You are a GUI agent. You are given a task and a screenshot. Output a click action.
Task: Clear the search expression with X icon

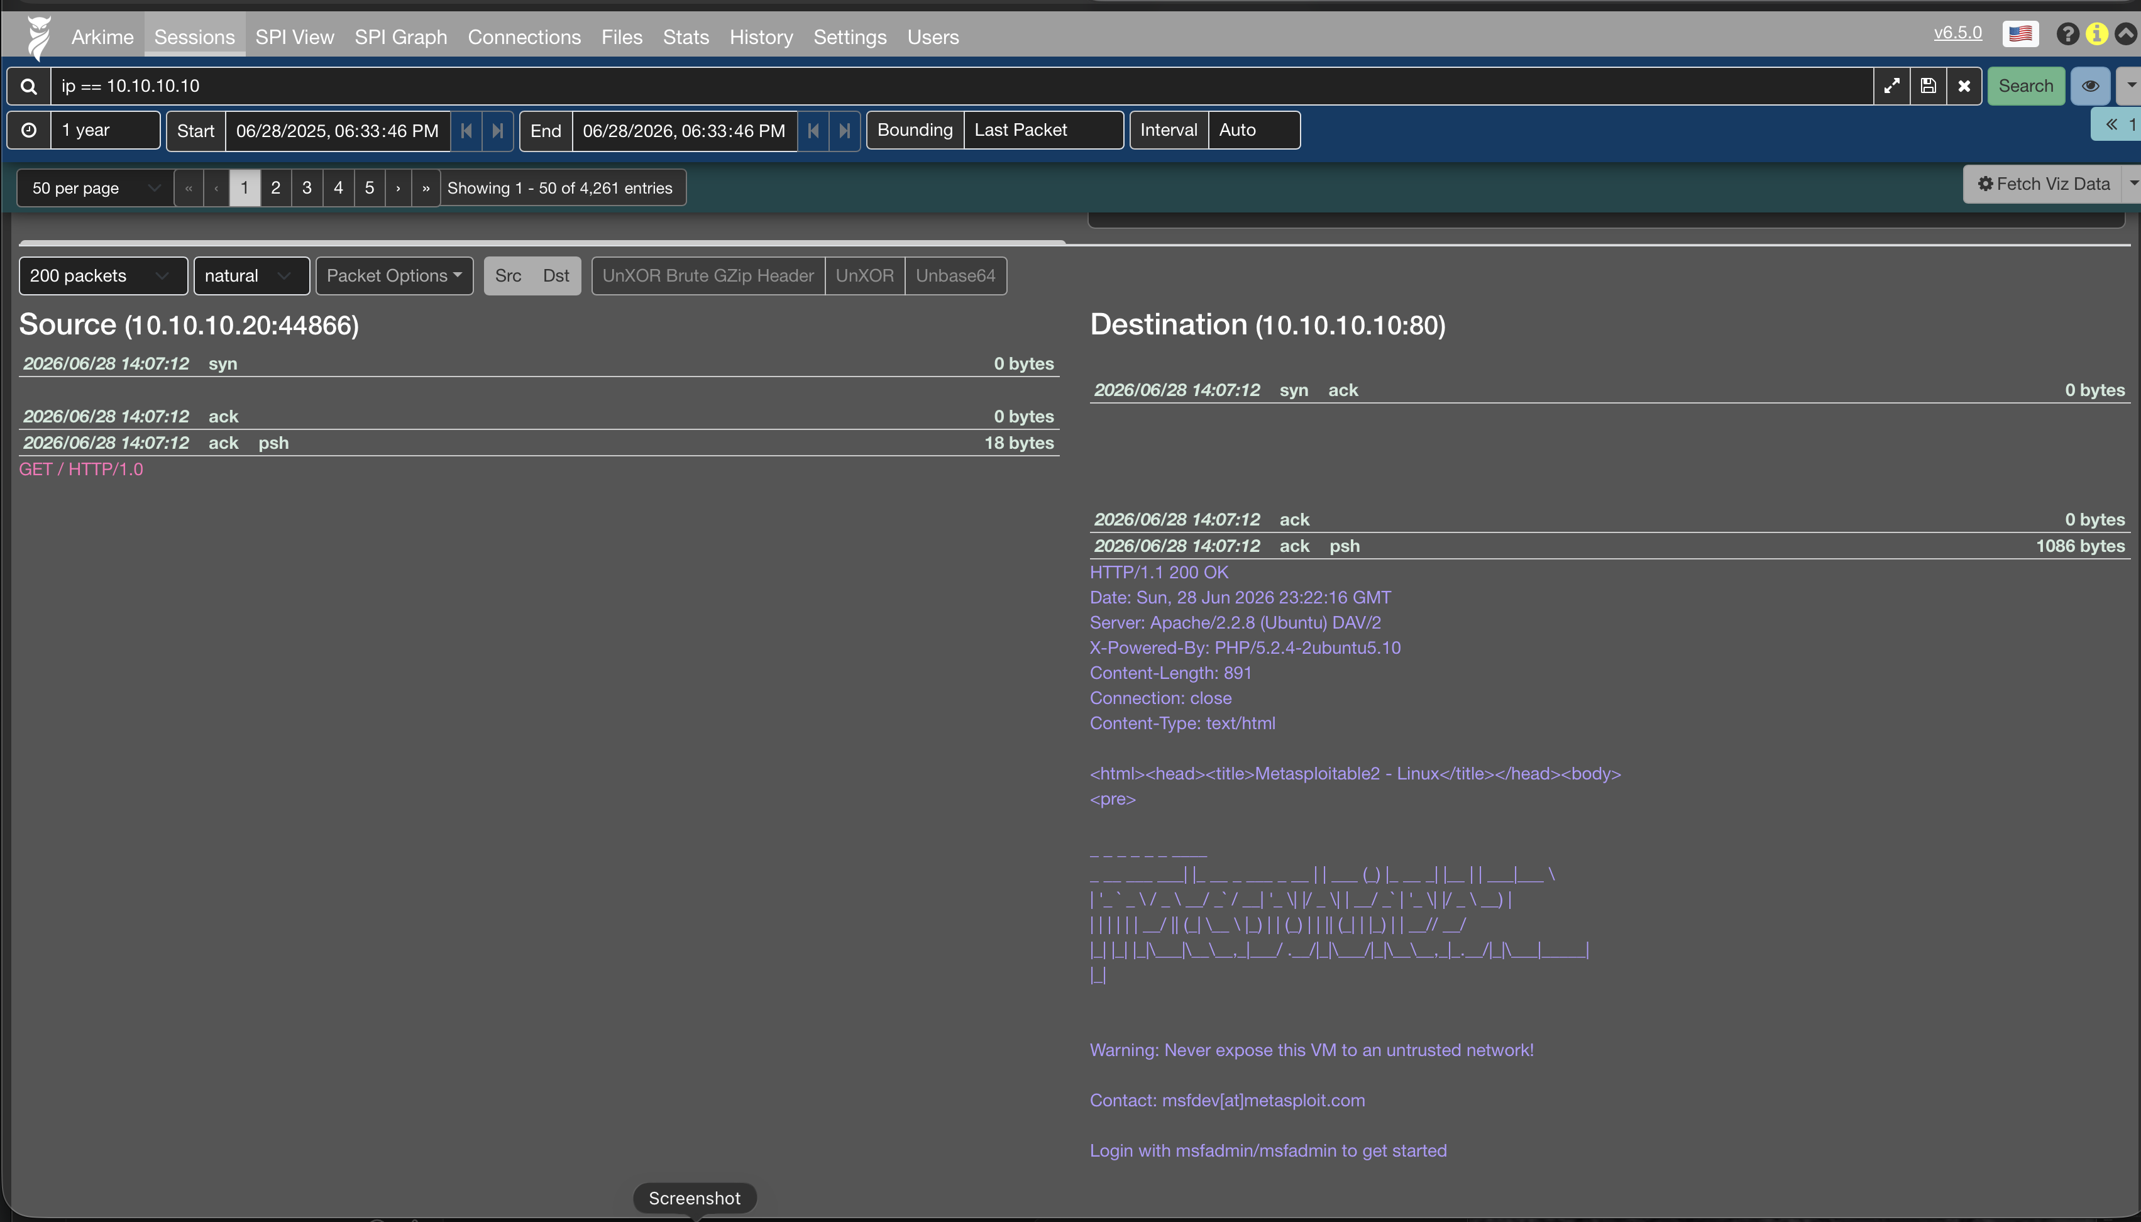pos(1964,87)
